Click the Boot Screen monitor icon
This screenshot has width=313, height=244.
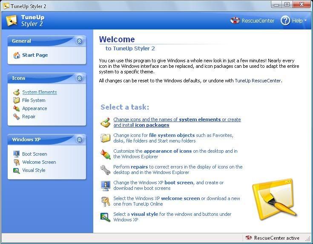click(17, 154)
